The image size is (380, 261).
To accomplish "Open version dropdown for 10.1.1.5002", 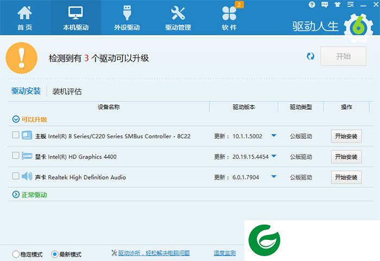I will (x=274, y=136).
